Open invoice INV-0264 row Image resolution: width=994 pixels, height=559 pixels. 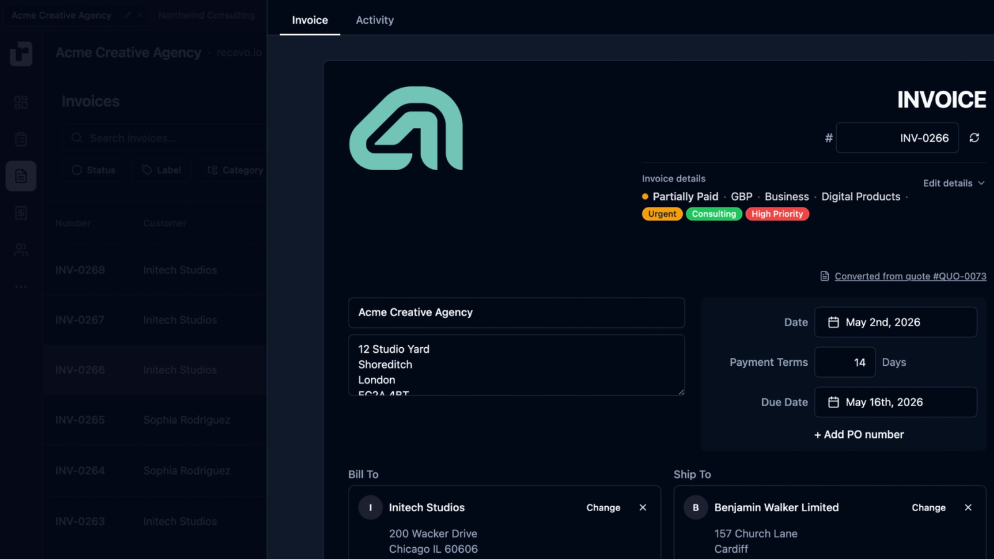click(155, 471)
